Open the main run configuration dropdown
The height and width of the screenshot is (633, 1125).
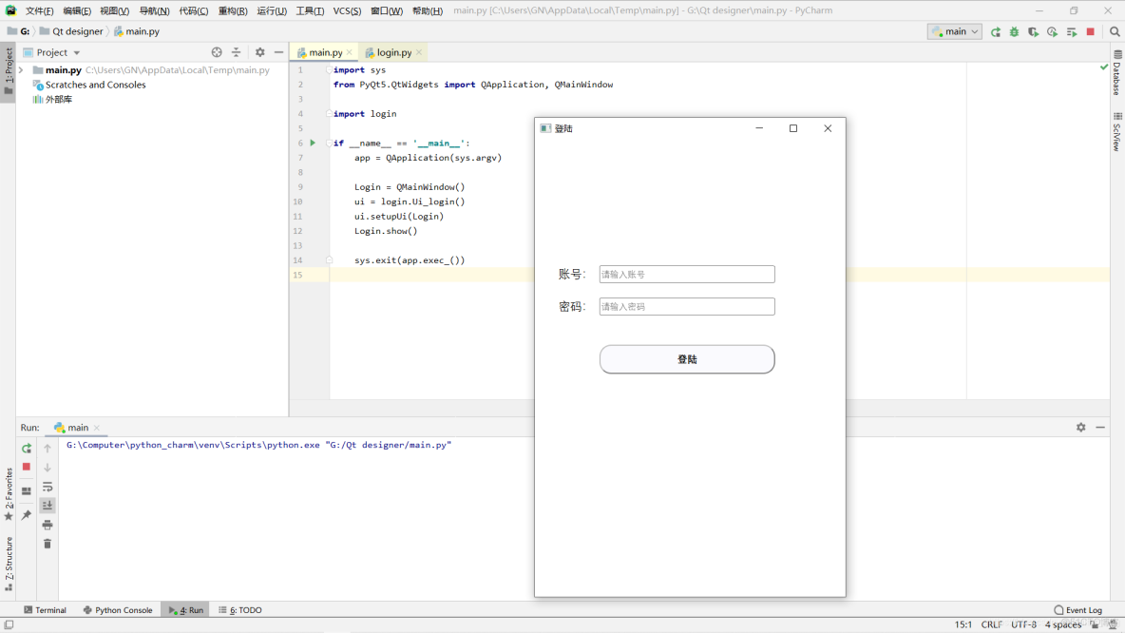click(x=954, y=30)
